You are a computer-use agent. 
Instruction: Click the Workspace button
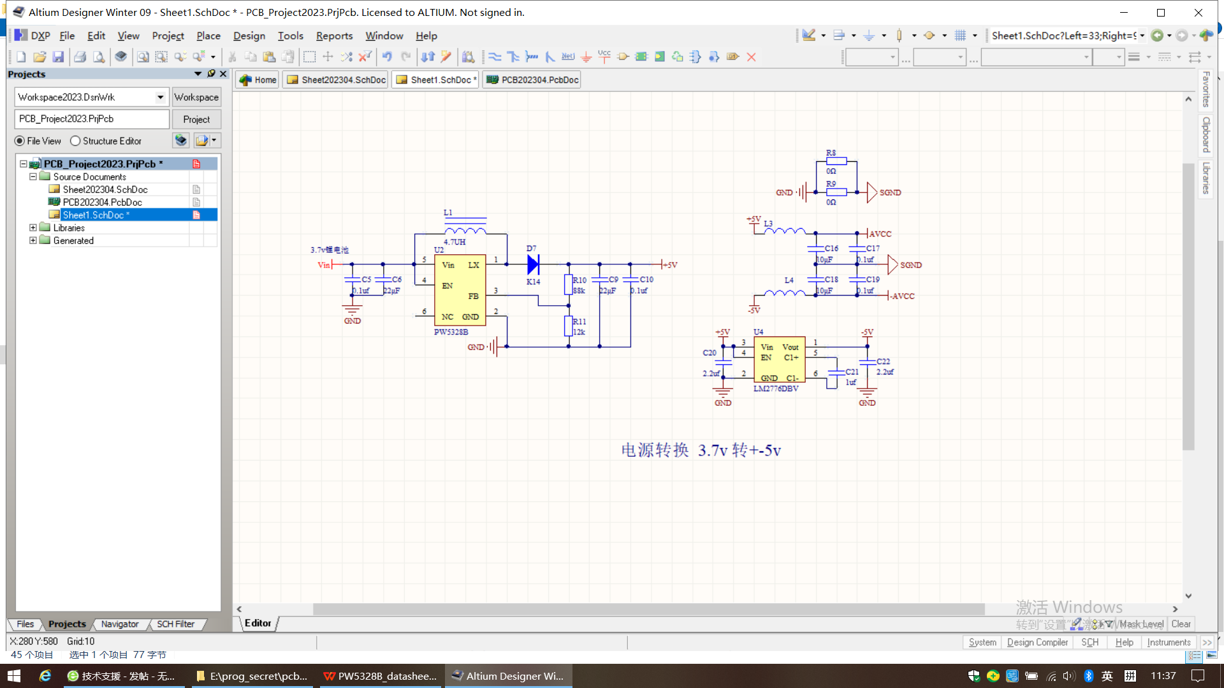point(196,97)
